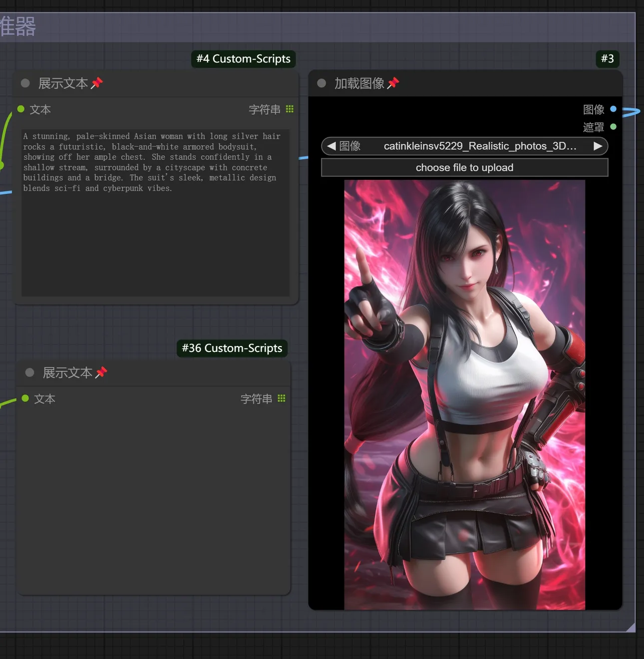Click the green 文本 input port on node #4
Viewport: 644px width, 659px height.
21,109
